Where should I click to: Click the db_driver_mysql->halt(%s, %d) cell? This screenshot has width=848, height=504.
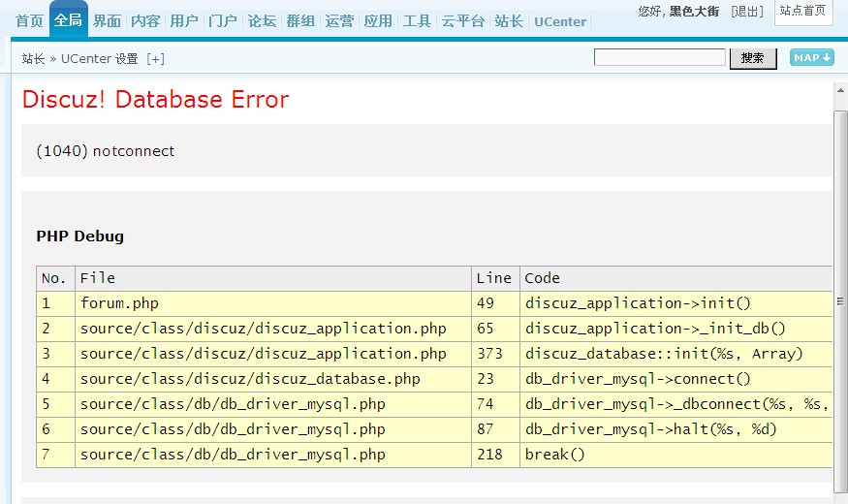coord(676,429)
